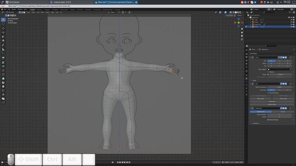Collapse the Skin modifier panel
Screen dimensions: 296x166
point(251,84)
